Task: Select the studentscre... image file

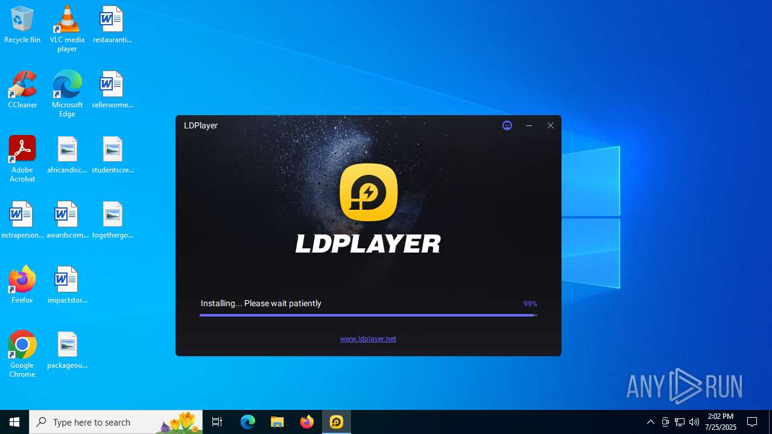Action: coord(112,156)
